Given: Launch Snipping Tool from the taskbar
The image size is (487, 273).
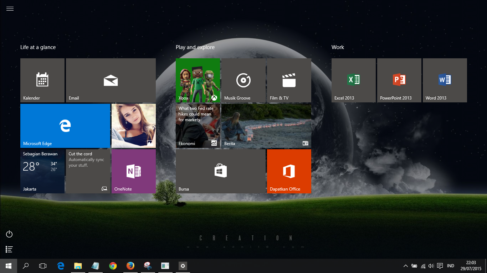Looking at the screenshot, I should [x=148, y=266].
